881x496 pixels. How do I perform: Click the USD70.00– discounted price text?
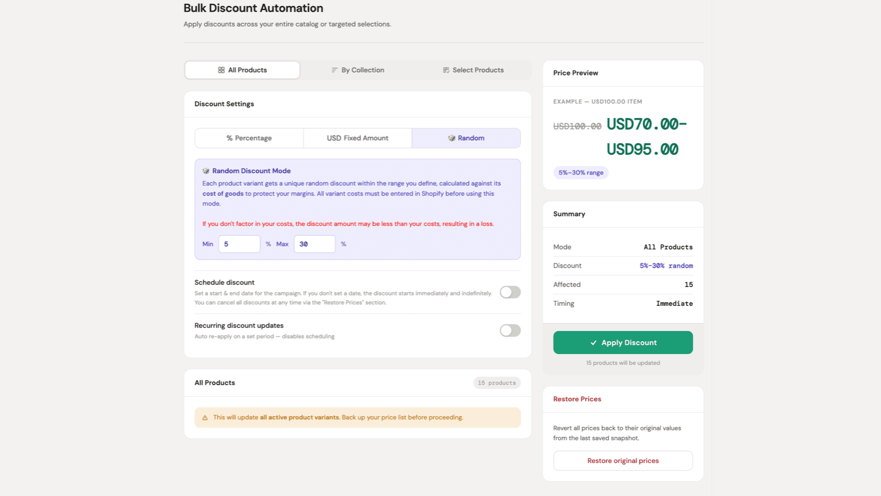(x=646, y=125)
